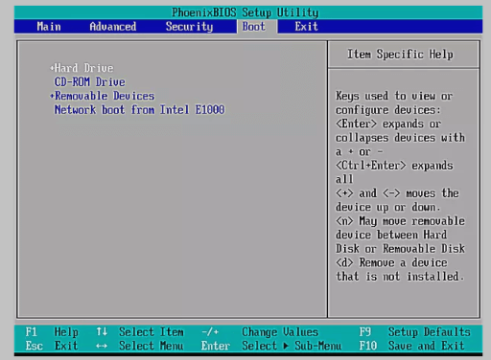
Task: Click the '<n> May move removable' help line
Action: 400,221
